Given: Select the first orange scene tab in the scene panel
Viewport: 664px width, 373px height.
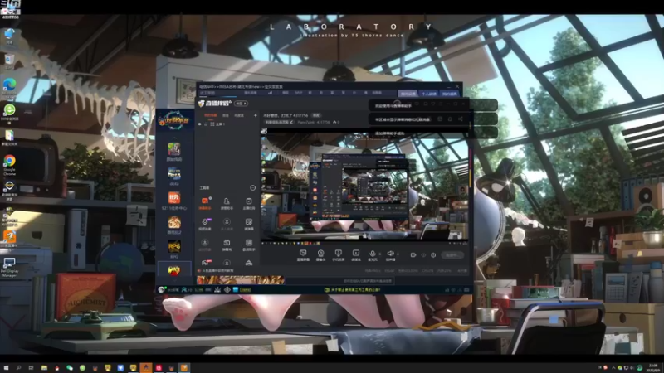Looking at the screenshot, I should (x=211, y=115).
